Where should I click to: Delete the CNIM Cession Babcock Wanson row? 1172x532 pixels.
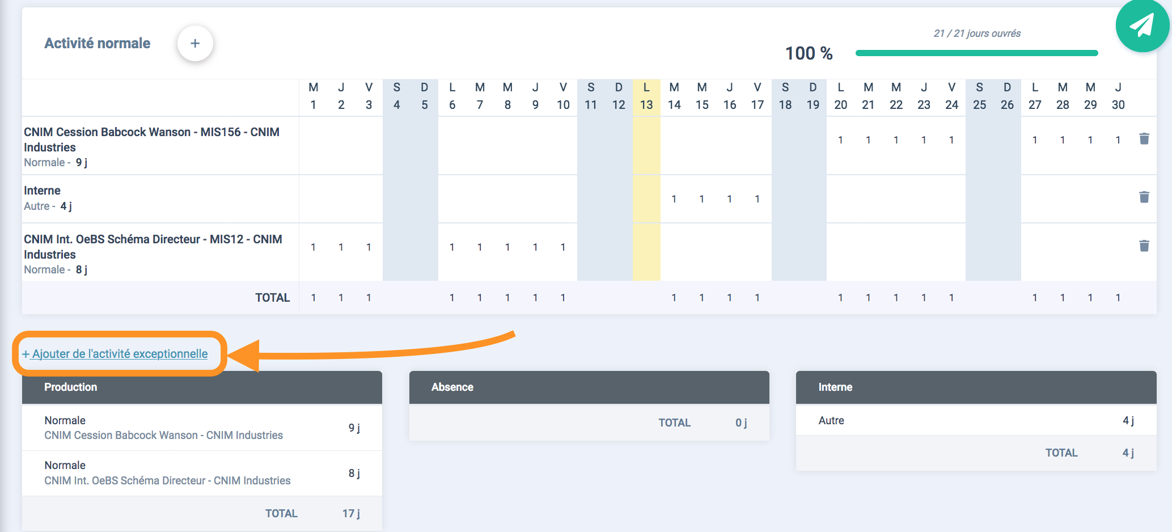[x=1144, y=139]
